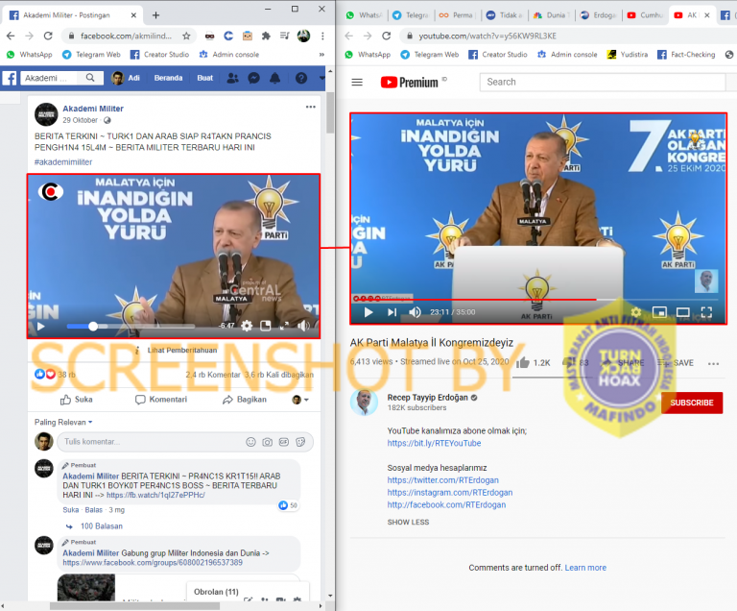Toggle Facebook video picture-in-picture
This screenshot has width=737, height=611.
click(x=266, y=326)
